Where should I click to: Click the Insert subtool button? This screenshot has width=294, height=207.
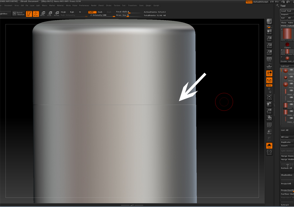287,146
